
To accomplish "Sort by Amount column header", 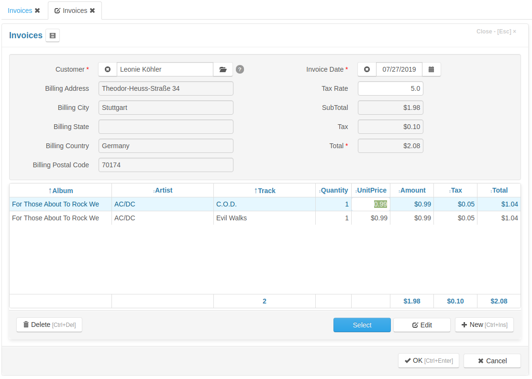I will (412, 191).
